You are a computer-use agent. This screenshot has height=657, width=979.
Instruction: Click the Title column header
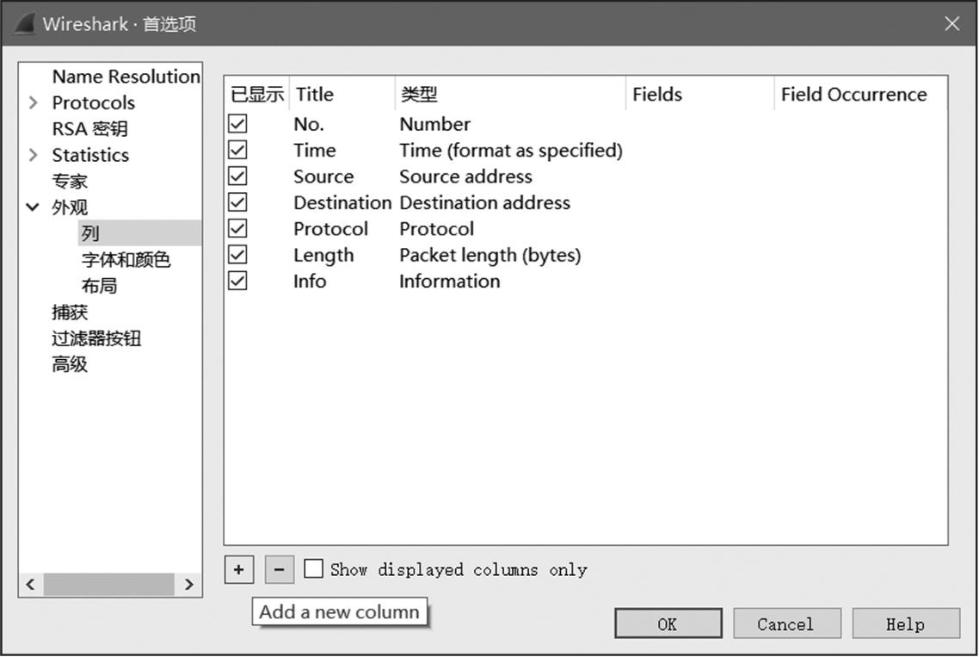pos(342,95)
